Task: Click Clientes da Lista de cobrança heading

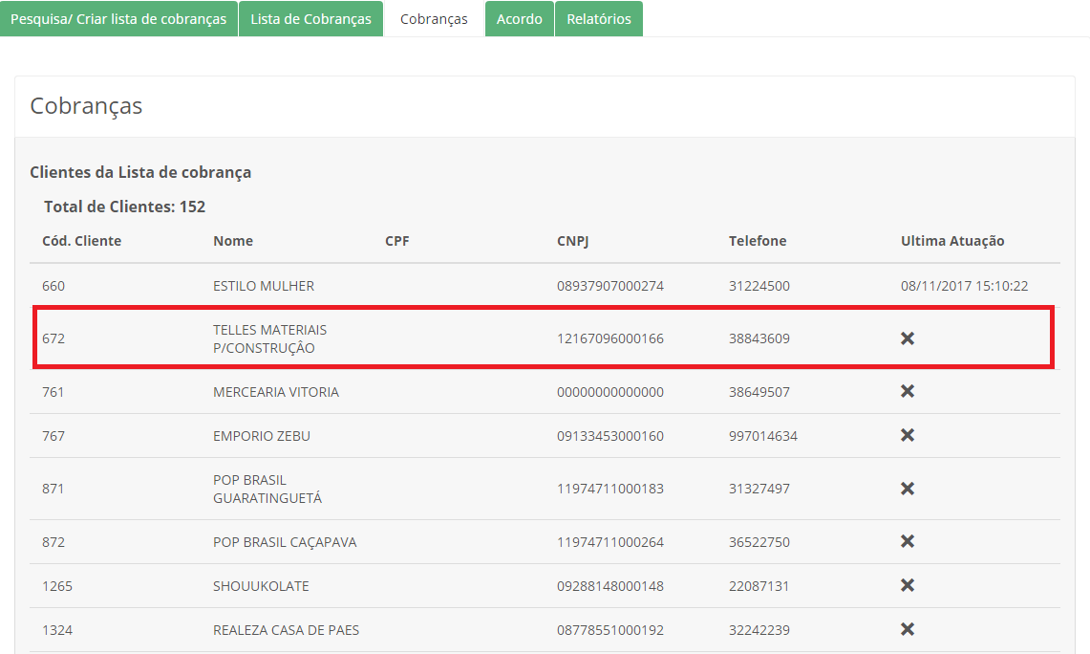Action: tap(140, 172)
